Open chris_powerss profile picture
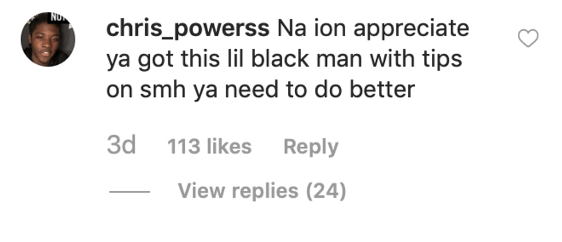The width and height of the screenshot is (562, 242). coord(48,40)
